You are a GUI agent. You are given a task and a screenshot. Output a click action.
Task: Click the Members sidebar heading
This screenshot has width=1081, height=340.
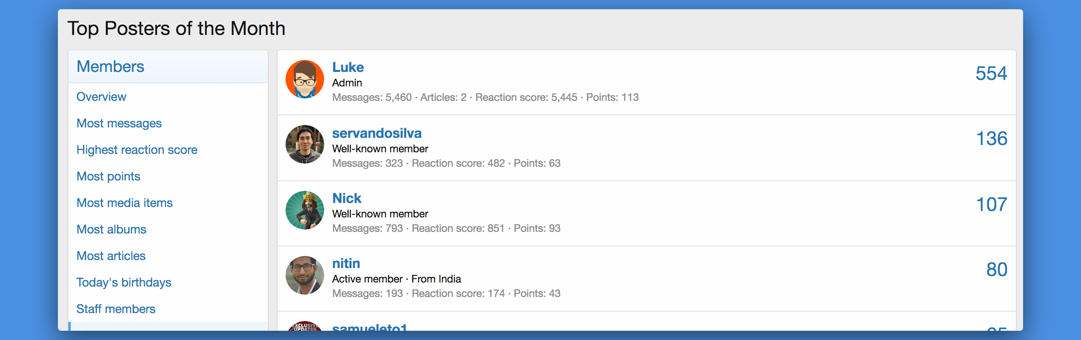pyautogui.click(x=110, y=67)
